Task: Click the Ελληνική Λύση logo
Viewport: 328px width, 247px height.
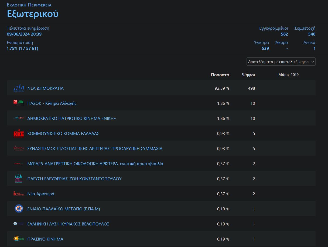Action: coord(19,224)
